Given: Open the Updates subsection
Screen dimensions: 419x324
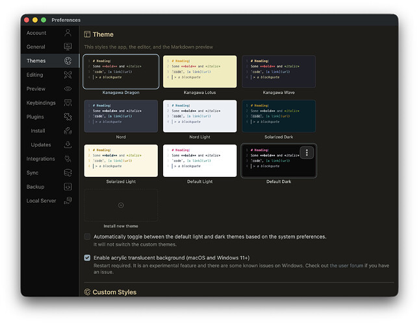Looking at the screenshot, I should click(x=50, y=145).
